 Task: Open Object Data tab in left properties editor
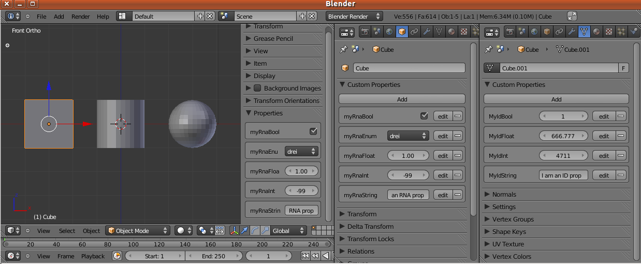[440, 32]
